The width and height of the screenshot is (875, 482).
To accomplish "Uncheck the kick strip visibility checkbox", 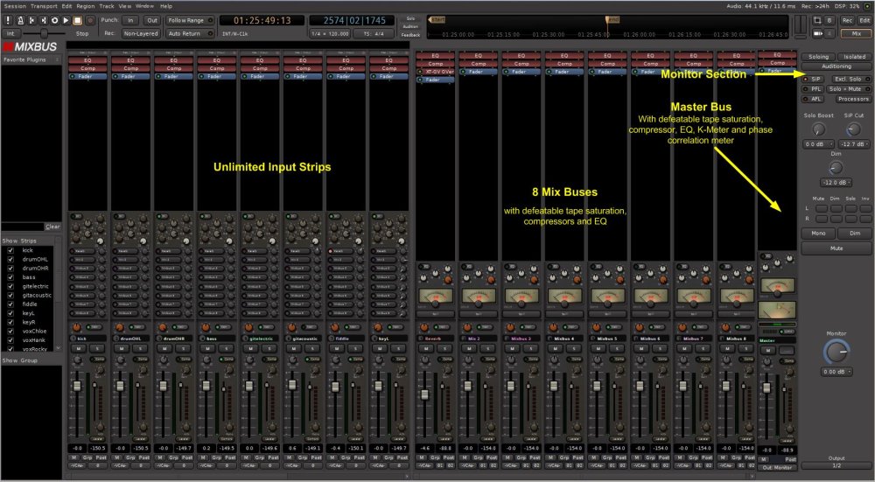I will [x=10, y=250].
